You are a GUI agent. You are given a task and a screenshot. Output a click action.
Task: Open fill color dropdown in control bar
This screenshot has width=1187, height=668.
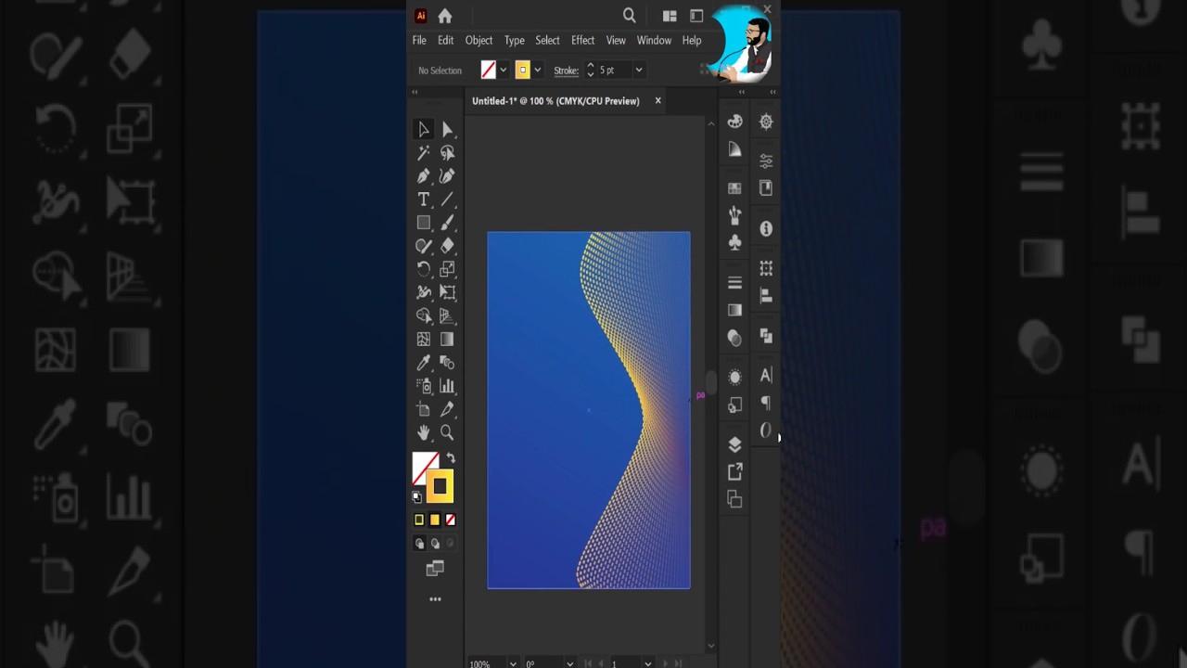point(504,71)
